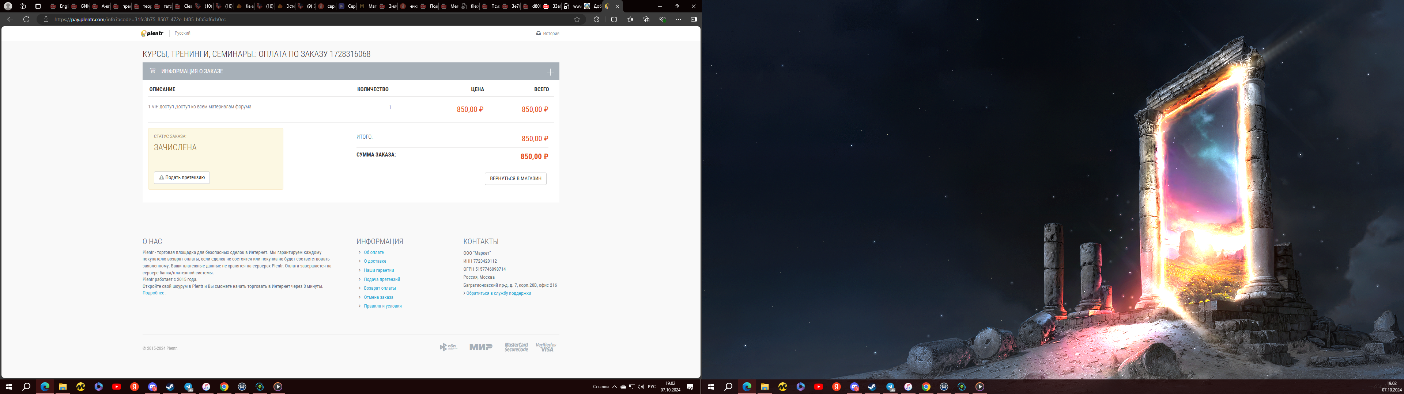The height and width of the screenshot is (394, 1404).
Task: Open Steam from the left monitor taskbar
Action: [x=170, y=387]
